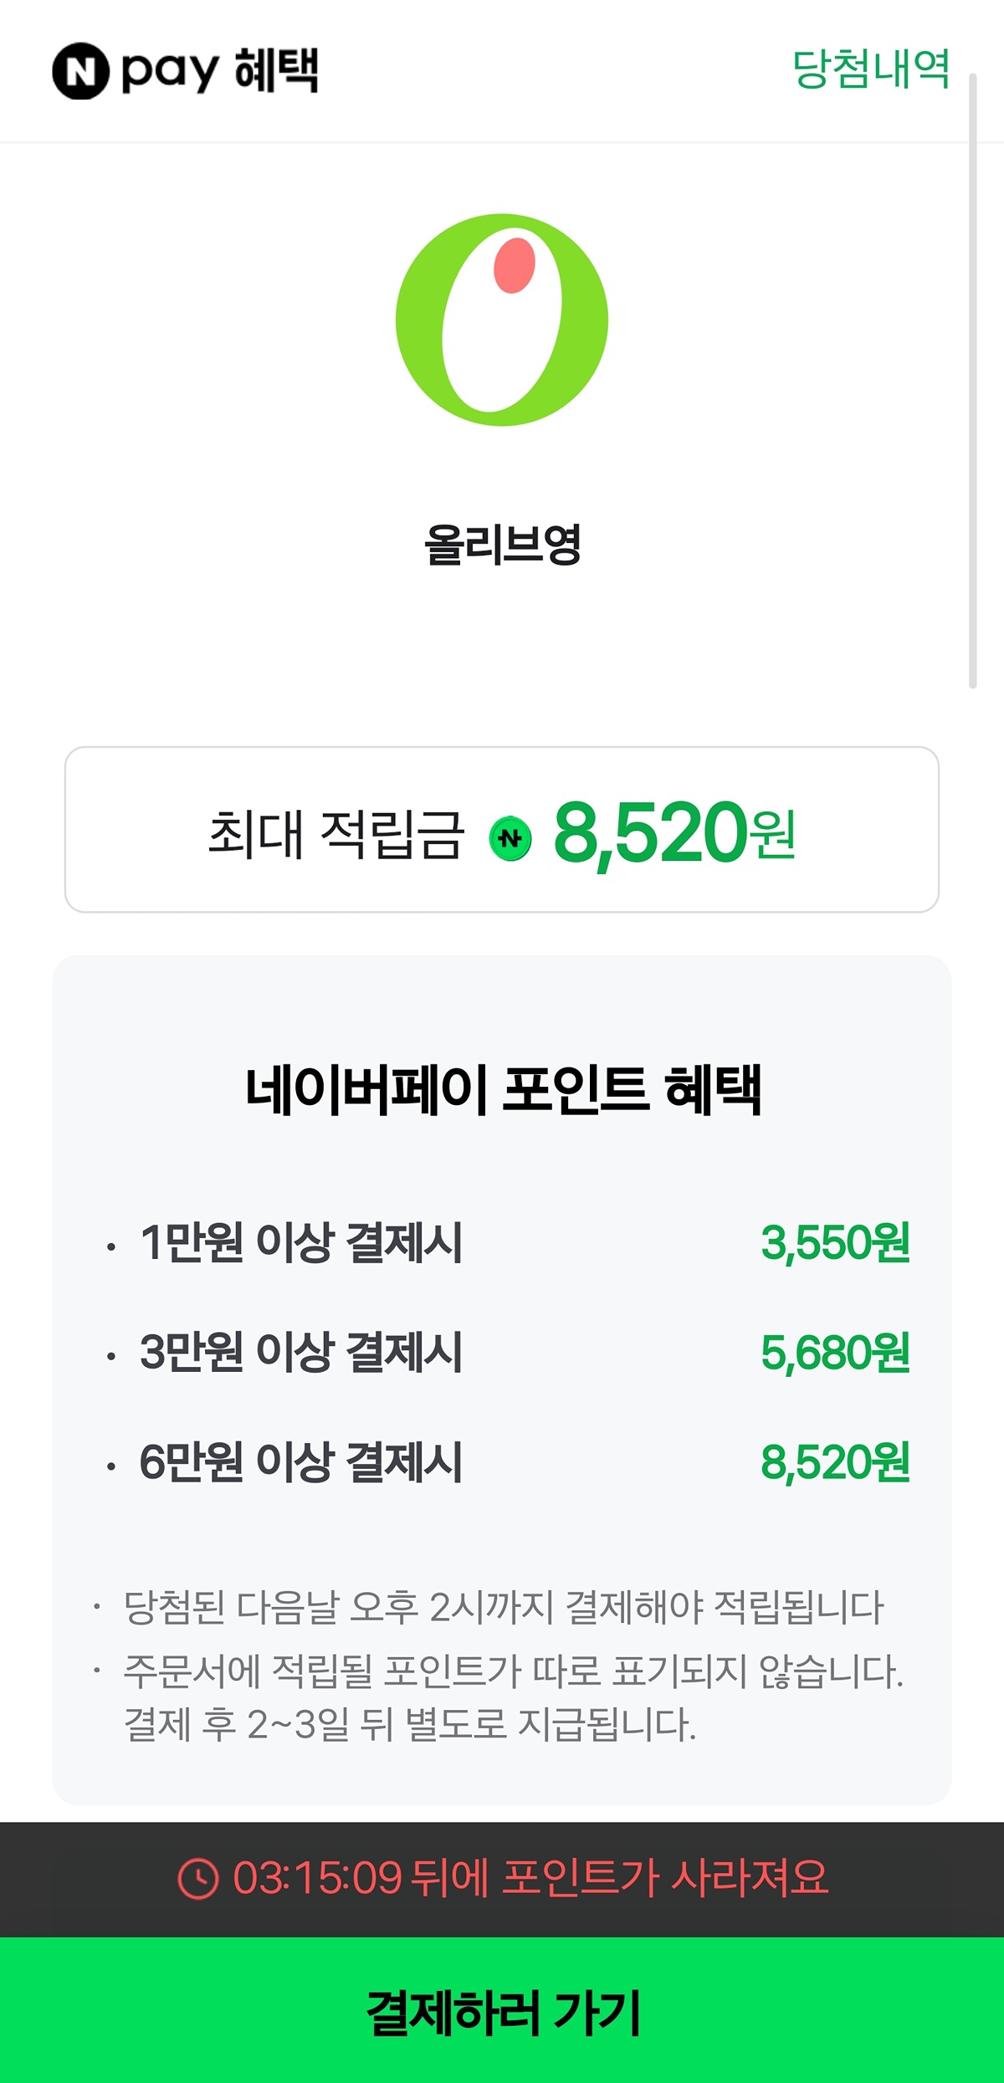This screenshot has width=1004, height=2083.
Task: Tap the green Olive Young logo
Action: tap(502, 320)
